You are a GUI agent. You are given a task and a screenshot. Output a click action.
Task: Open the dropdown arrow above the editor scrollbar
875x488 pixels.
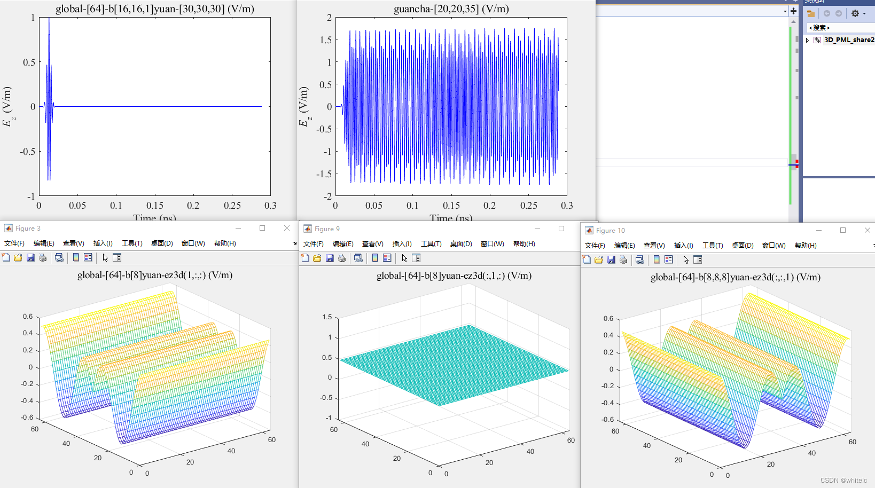785,11
